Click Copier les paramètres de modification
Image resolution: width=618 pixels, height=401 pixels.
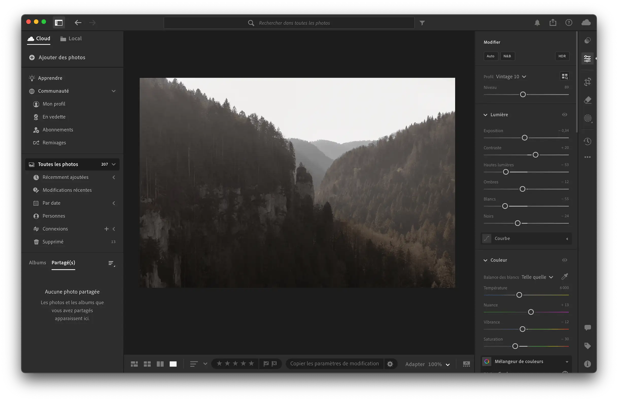[334, 364]
